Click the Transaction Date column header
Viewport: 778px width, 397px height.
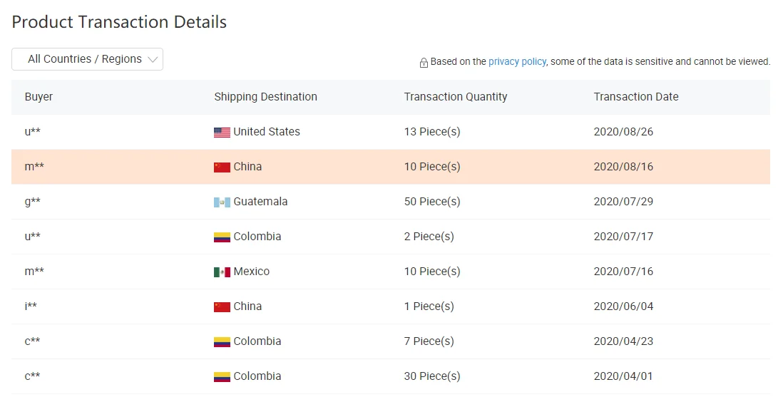pos(635,97)
